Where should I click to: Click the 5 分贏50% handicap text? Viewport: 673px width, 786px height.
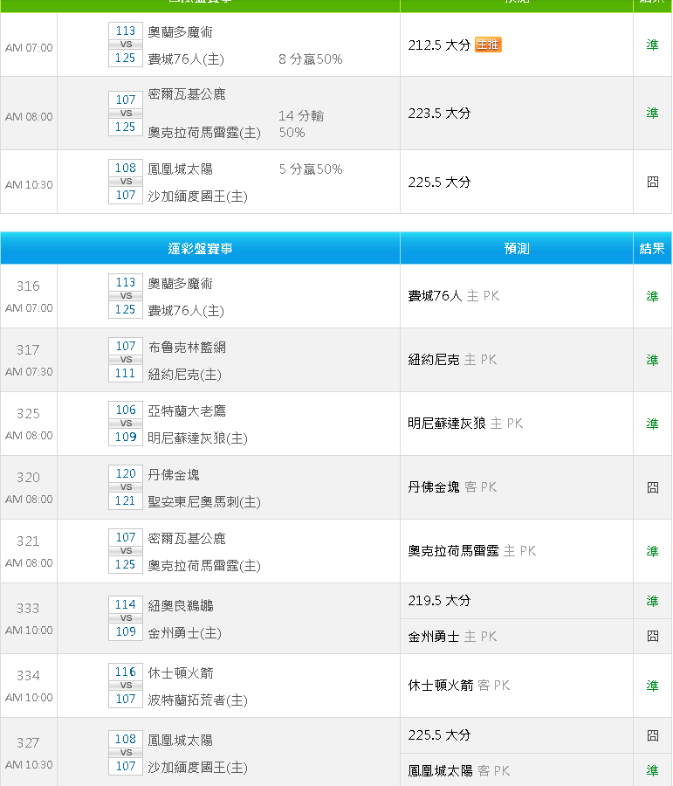310,169
